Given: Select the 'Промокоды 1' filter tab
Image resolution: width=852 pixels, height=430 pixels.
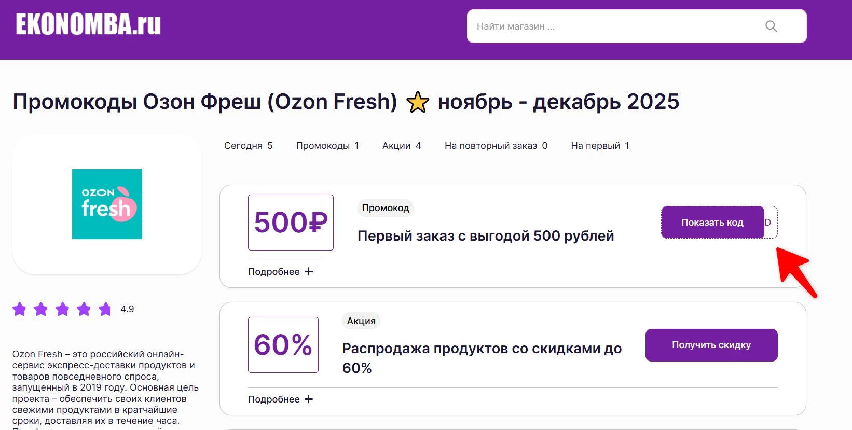Looking at the screenshot, I should [x=327, y=146].
